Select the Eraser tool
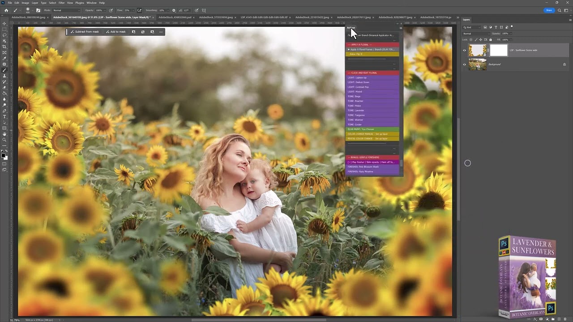 click(x=5, y=88)
